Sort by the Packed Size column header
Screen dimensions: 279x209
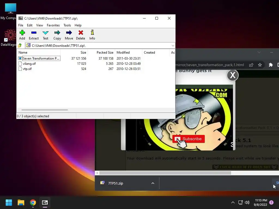click(x=101, y=53)
